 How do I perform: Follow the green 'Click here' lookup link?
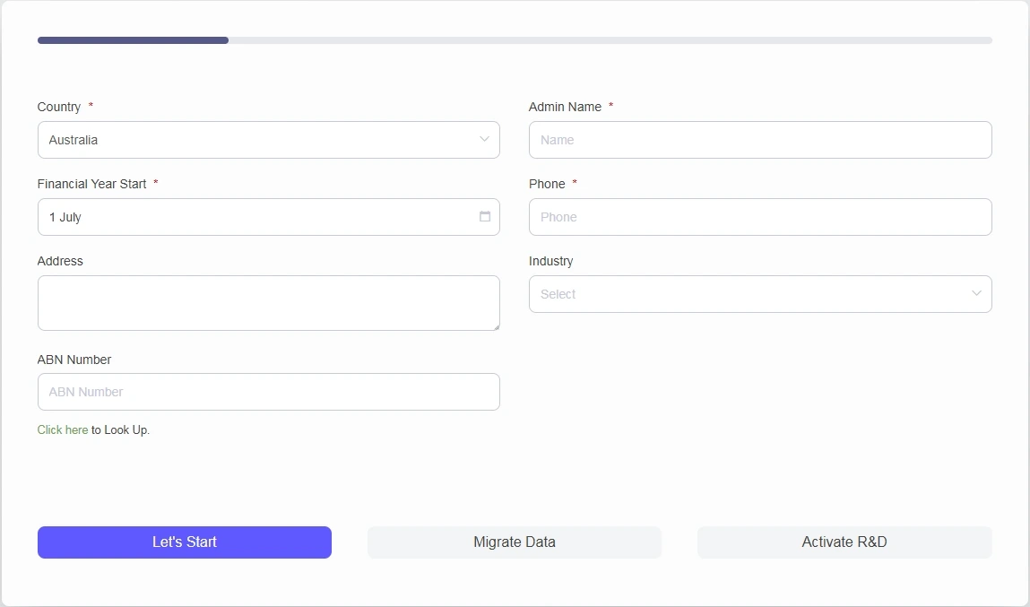point(63,430)
